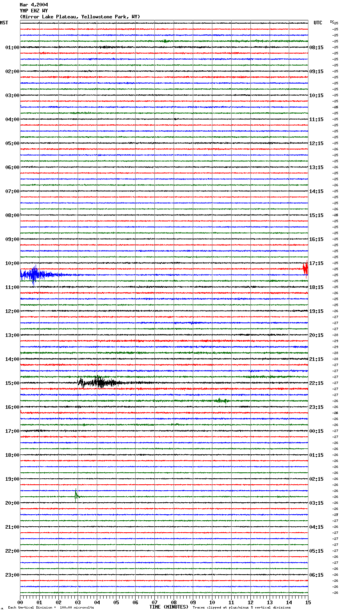Screen dimensions: 340x613
Task: Click the "05" minute tick on bottom axis
Action: coord(116,602)
